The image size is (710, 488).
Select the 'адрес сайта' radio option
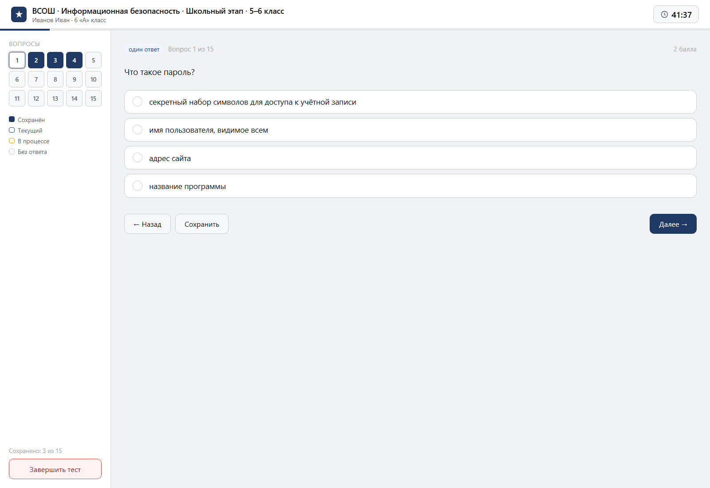[410, 158]
